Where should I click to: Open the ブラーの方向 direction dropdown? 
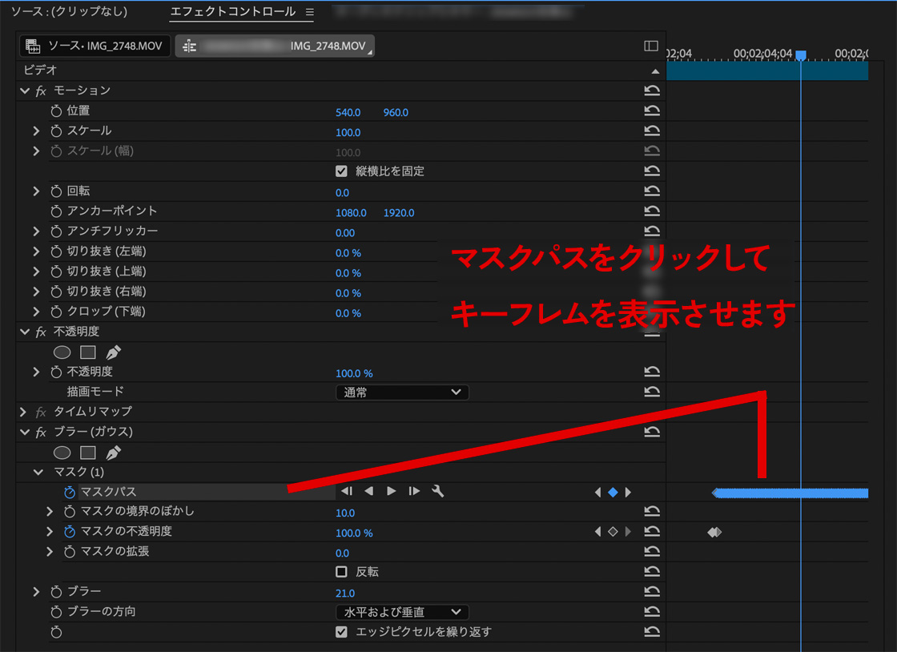tap(402, 612)
